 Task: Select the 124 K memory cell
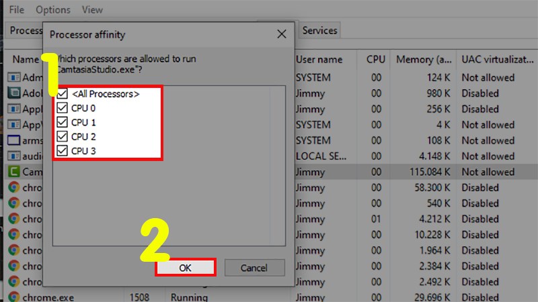438,77
